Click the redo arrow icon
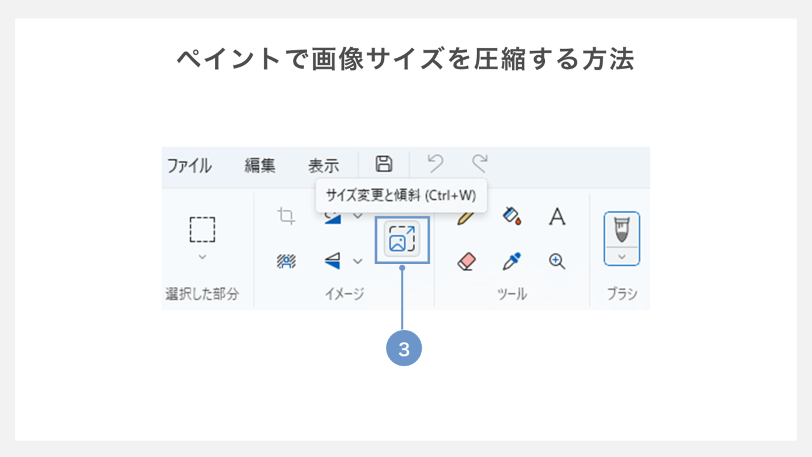 [x=480, y=164]
